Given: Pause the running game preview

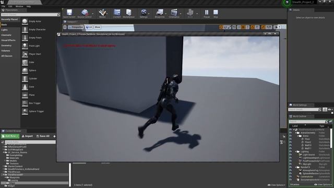Looking at the screenshot, I should (x=207, y=14).
